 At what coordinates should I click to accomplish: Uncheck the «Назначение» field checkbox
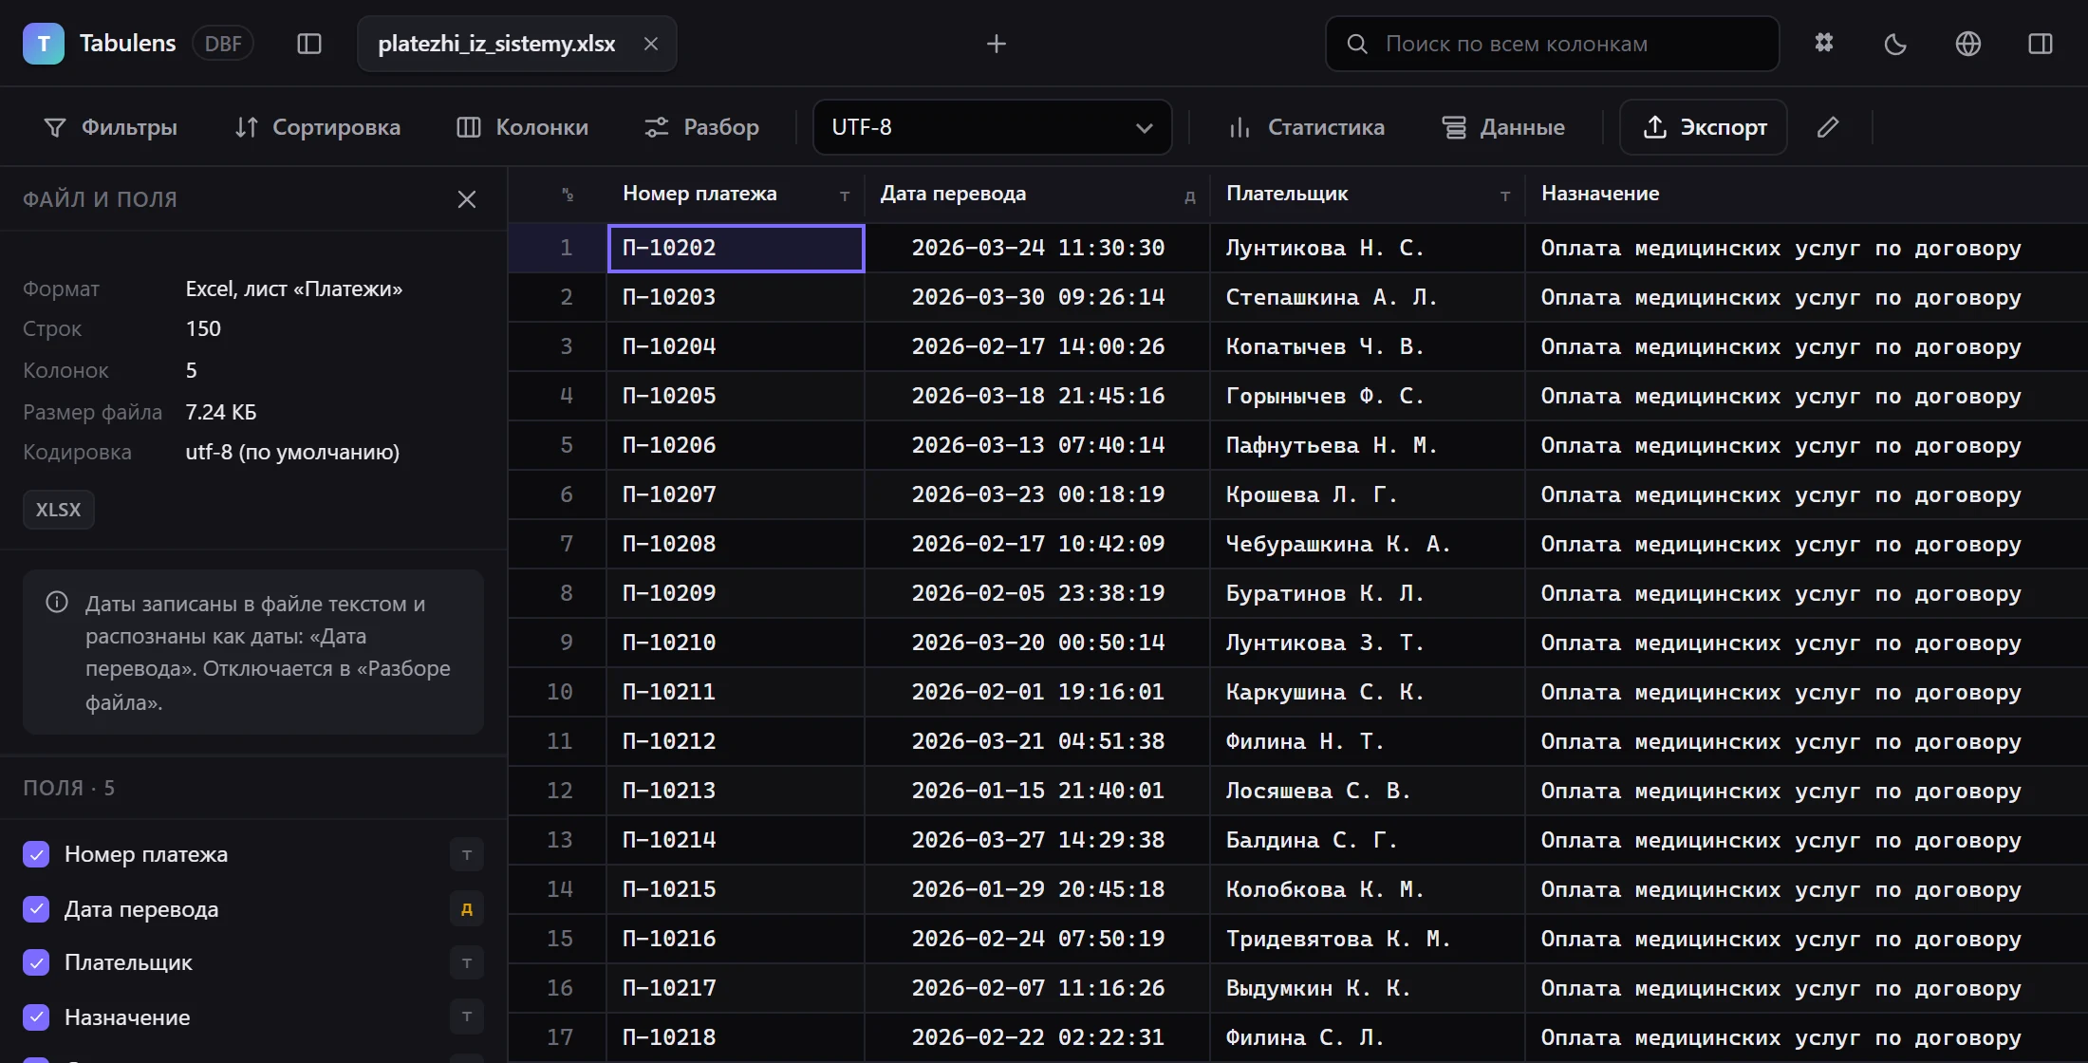36,1017
